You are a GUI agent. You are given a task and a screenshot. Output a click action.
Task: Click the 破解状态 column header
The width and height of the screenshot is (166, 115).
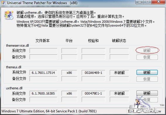[x=119, y=41]
